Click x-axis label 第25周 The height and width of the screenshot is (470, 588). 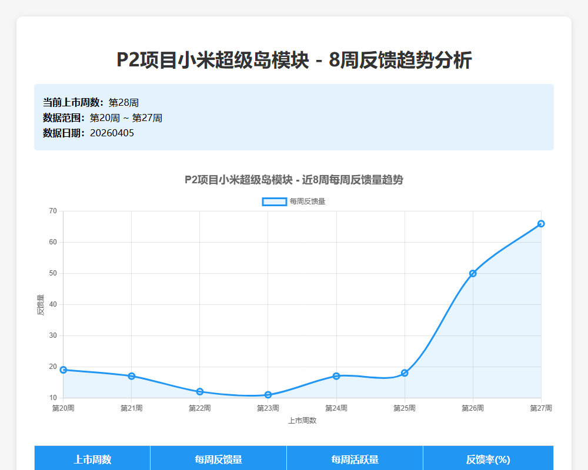(405, 408)
